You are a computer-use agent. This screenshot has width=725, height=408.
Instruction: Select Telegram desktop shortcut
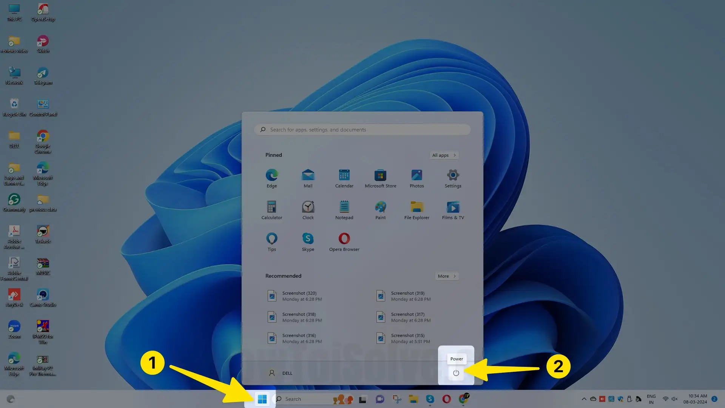point(43,76)
